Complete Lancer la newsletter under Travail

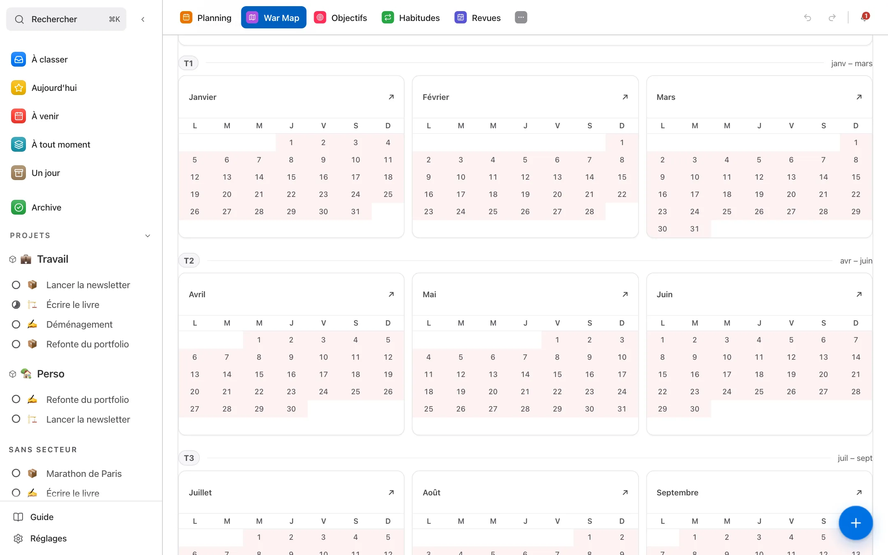[16, 285]
